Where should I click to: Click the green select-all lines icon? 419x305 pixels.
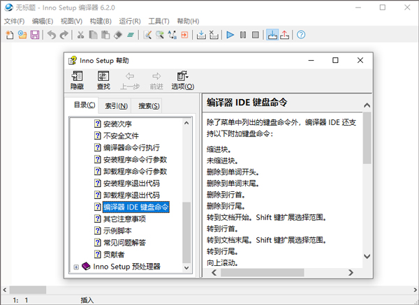(x=131, y=35)
